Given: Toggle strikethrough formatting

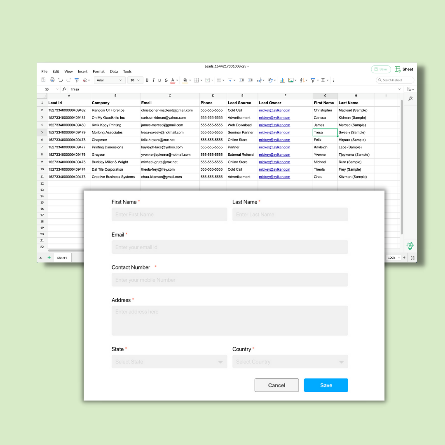Looking at the screenshot, I should coord(166,80).
